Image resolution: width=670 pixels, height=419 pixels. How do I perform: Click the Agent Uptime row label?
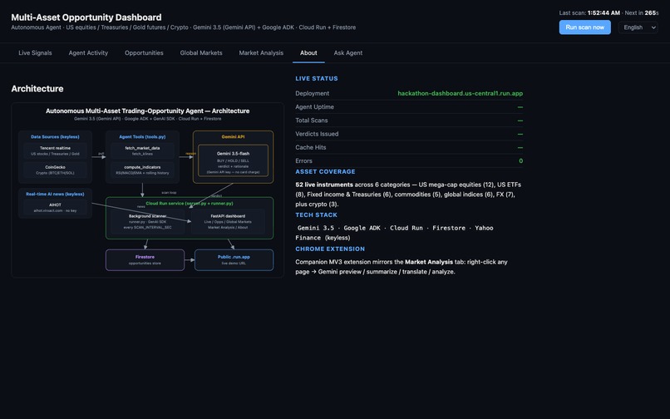point(314,107)
